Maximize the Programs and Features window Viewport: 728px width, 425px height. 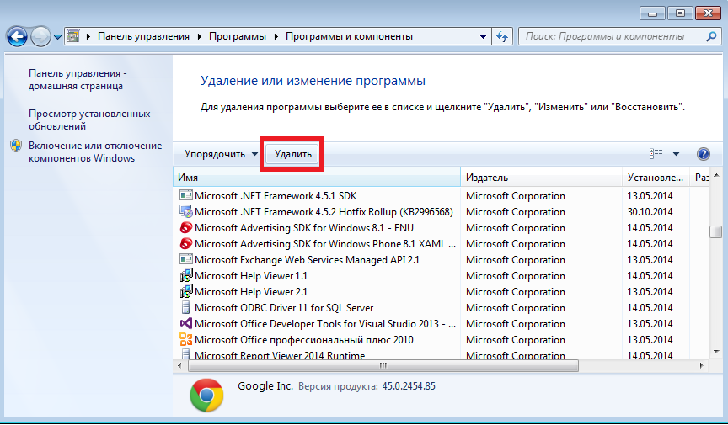[x=680, y=13]
